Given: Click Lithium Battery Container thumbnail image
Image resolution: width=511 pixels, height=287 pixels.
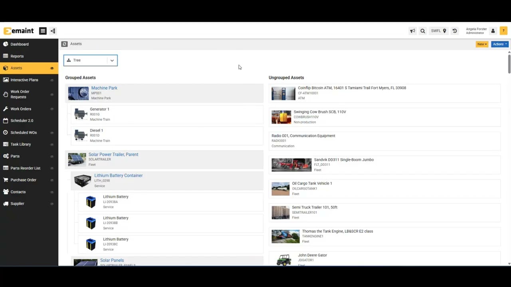Looking at the screenshot, I should [83, 181].
